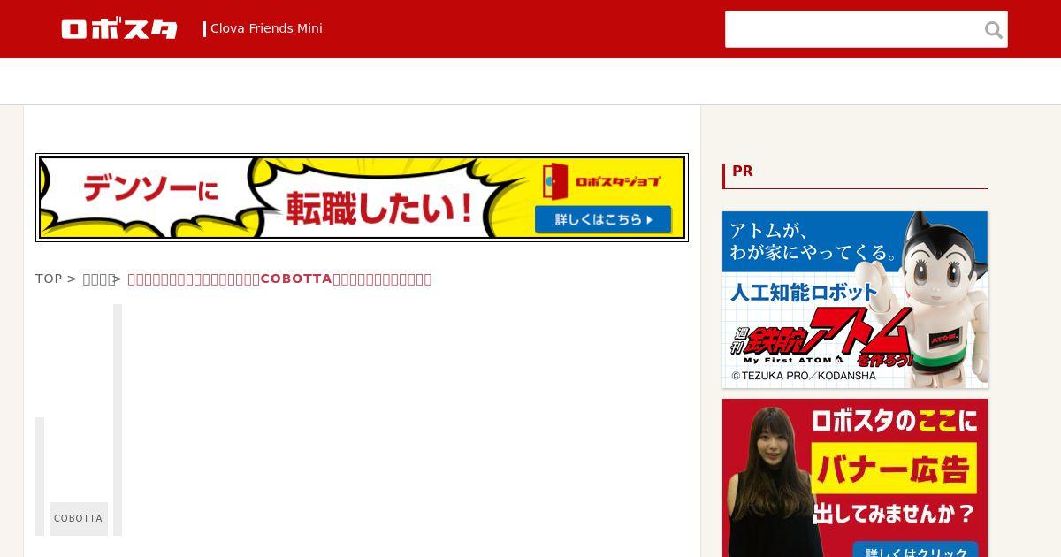Go to TOP breadcrumb link
This screenshot has height=557, width=1061.
pyautogui.click(x=49, y=278)
